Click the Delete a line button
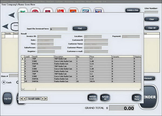Image resolution: width=162 pixels, height=116 pixels. click(133, 10)
